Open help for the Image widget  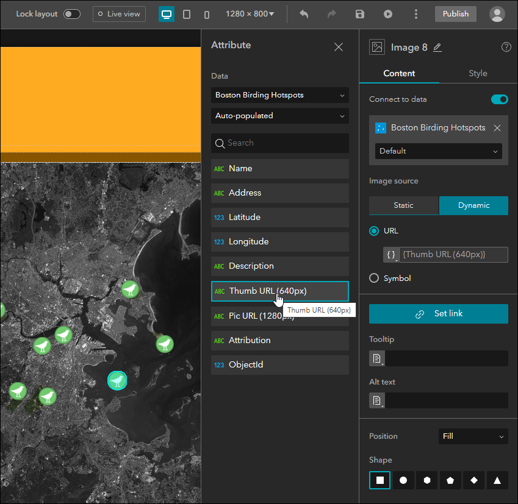click(506, 48)
